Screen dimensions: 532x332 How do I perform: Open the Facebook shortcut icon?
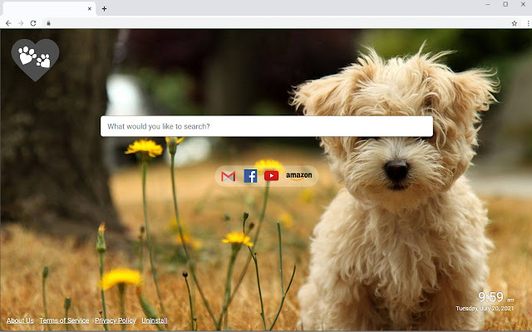pyautogui.click(x=250, y=176)
